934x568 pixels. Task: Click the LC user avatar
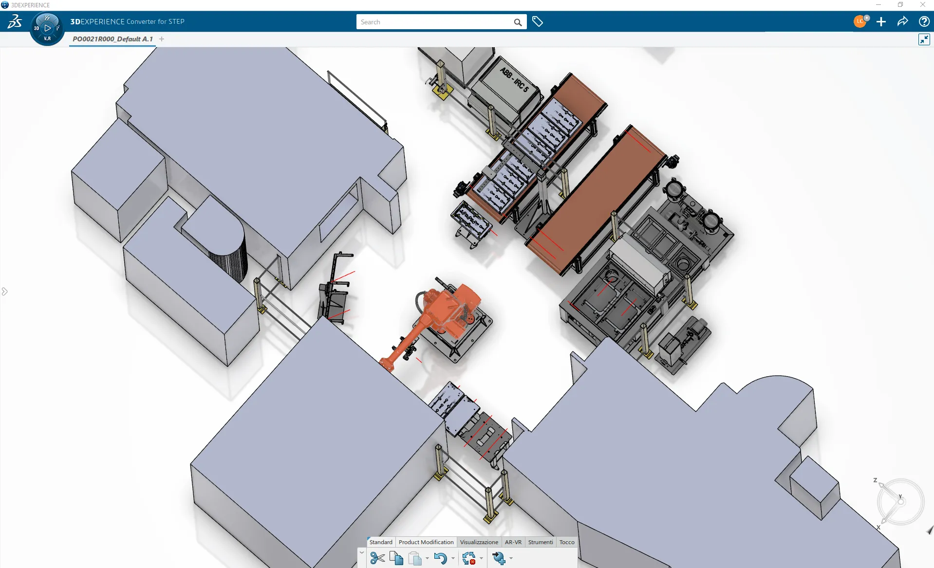(x=860, y=21)
